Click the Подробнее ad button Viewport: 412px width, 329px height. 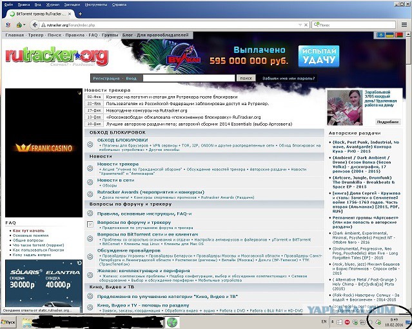pyautogui.click(x=388, y=122)
